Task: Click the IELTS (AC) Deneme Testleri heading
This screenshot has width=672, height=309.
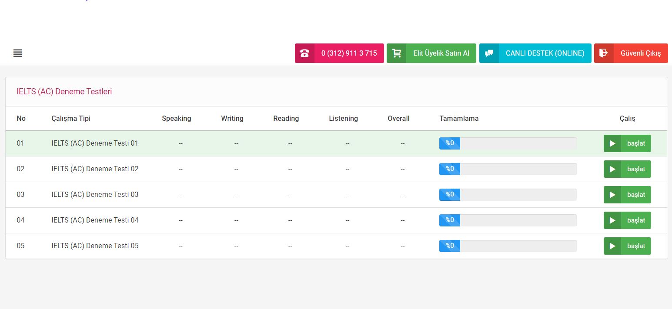Action: pos(64,92)
